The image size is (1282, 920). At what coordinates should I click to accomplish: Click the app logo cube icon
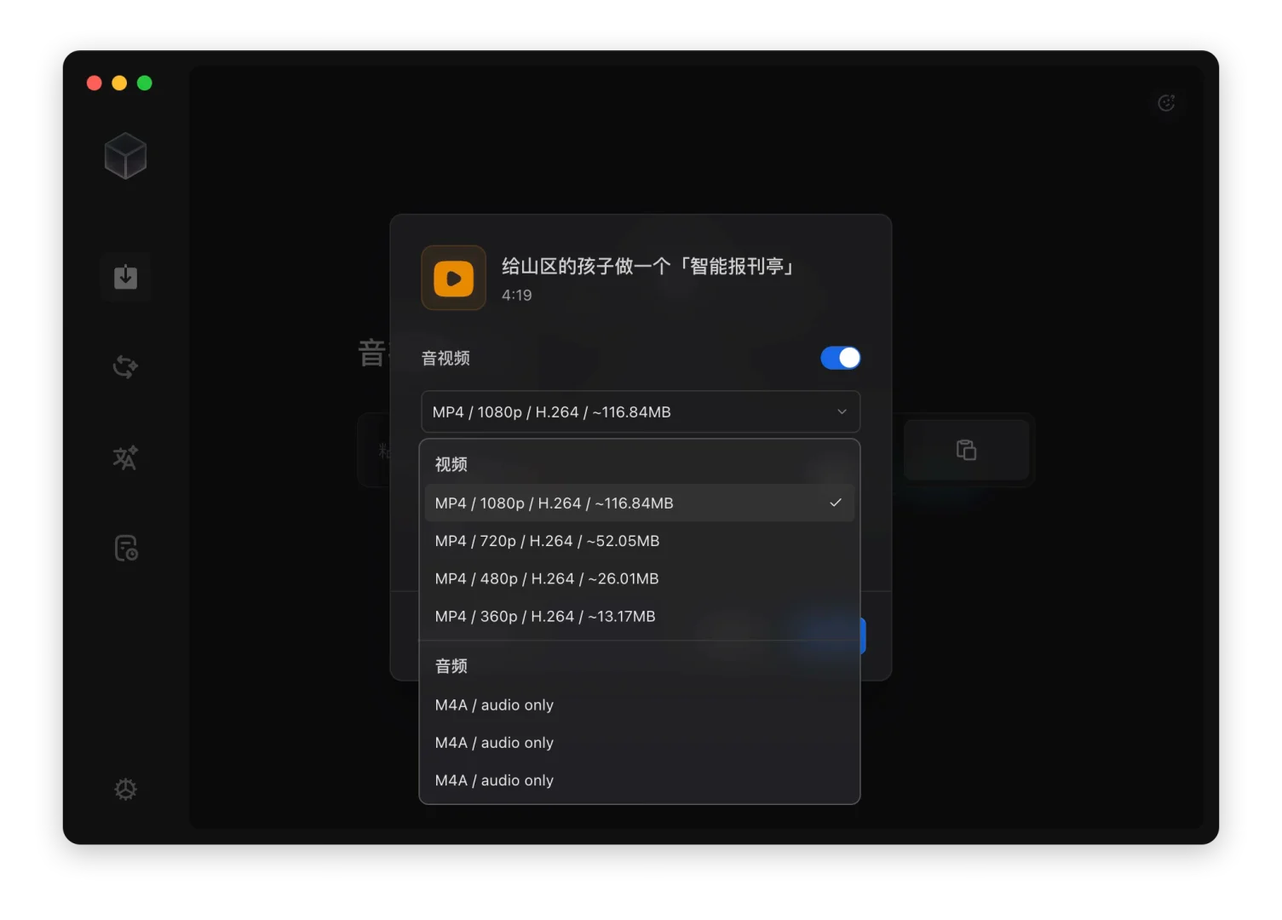(125, 156)
